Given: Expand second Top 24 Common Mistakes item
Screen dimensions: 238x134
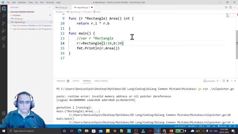Looking at the screenshot, I should (31, 29).
